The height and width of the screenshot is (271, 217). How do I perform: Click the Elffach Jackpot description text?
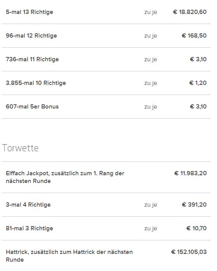click(65, 177)
